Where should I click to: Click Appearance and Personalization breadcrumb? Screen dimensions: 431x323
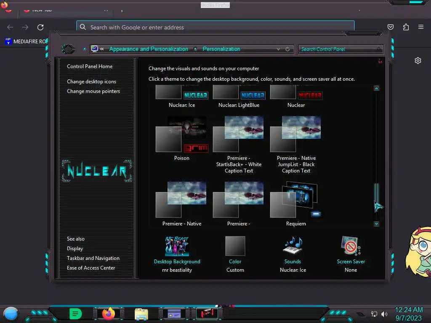click(x=149, y=49)
